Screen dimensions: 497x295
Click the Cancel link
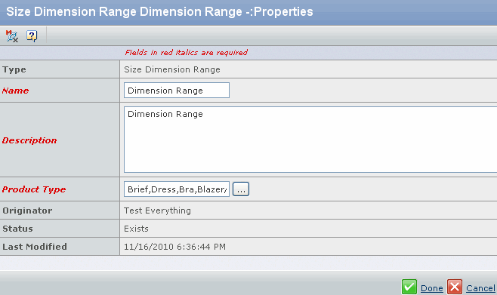(x=480, y=288)
